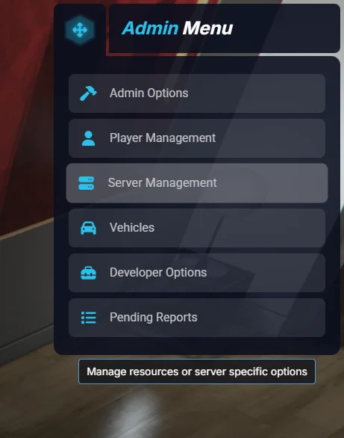Viewport: 344px width, 438px height.
Task: Click the 'Manage resources or server specific options' tooltip
Action: pyautogui.click(x=197, y=371)
